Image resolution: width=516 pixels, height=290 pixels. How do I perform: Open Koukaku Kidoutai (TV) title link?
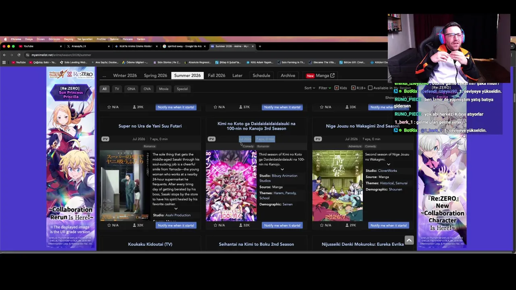(x=150, y=244)
